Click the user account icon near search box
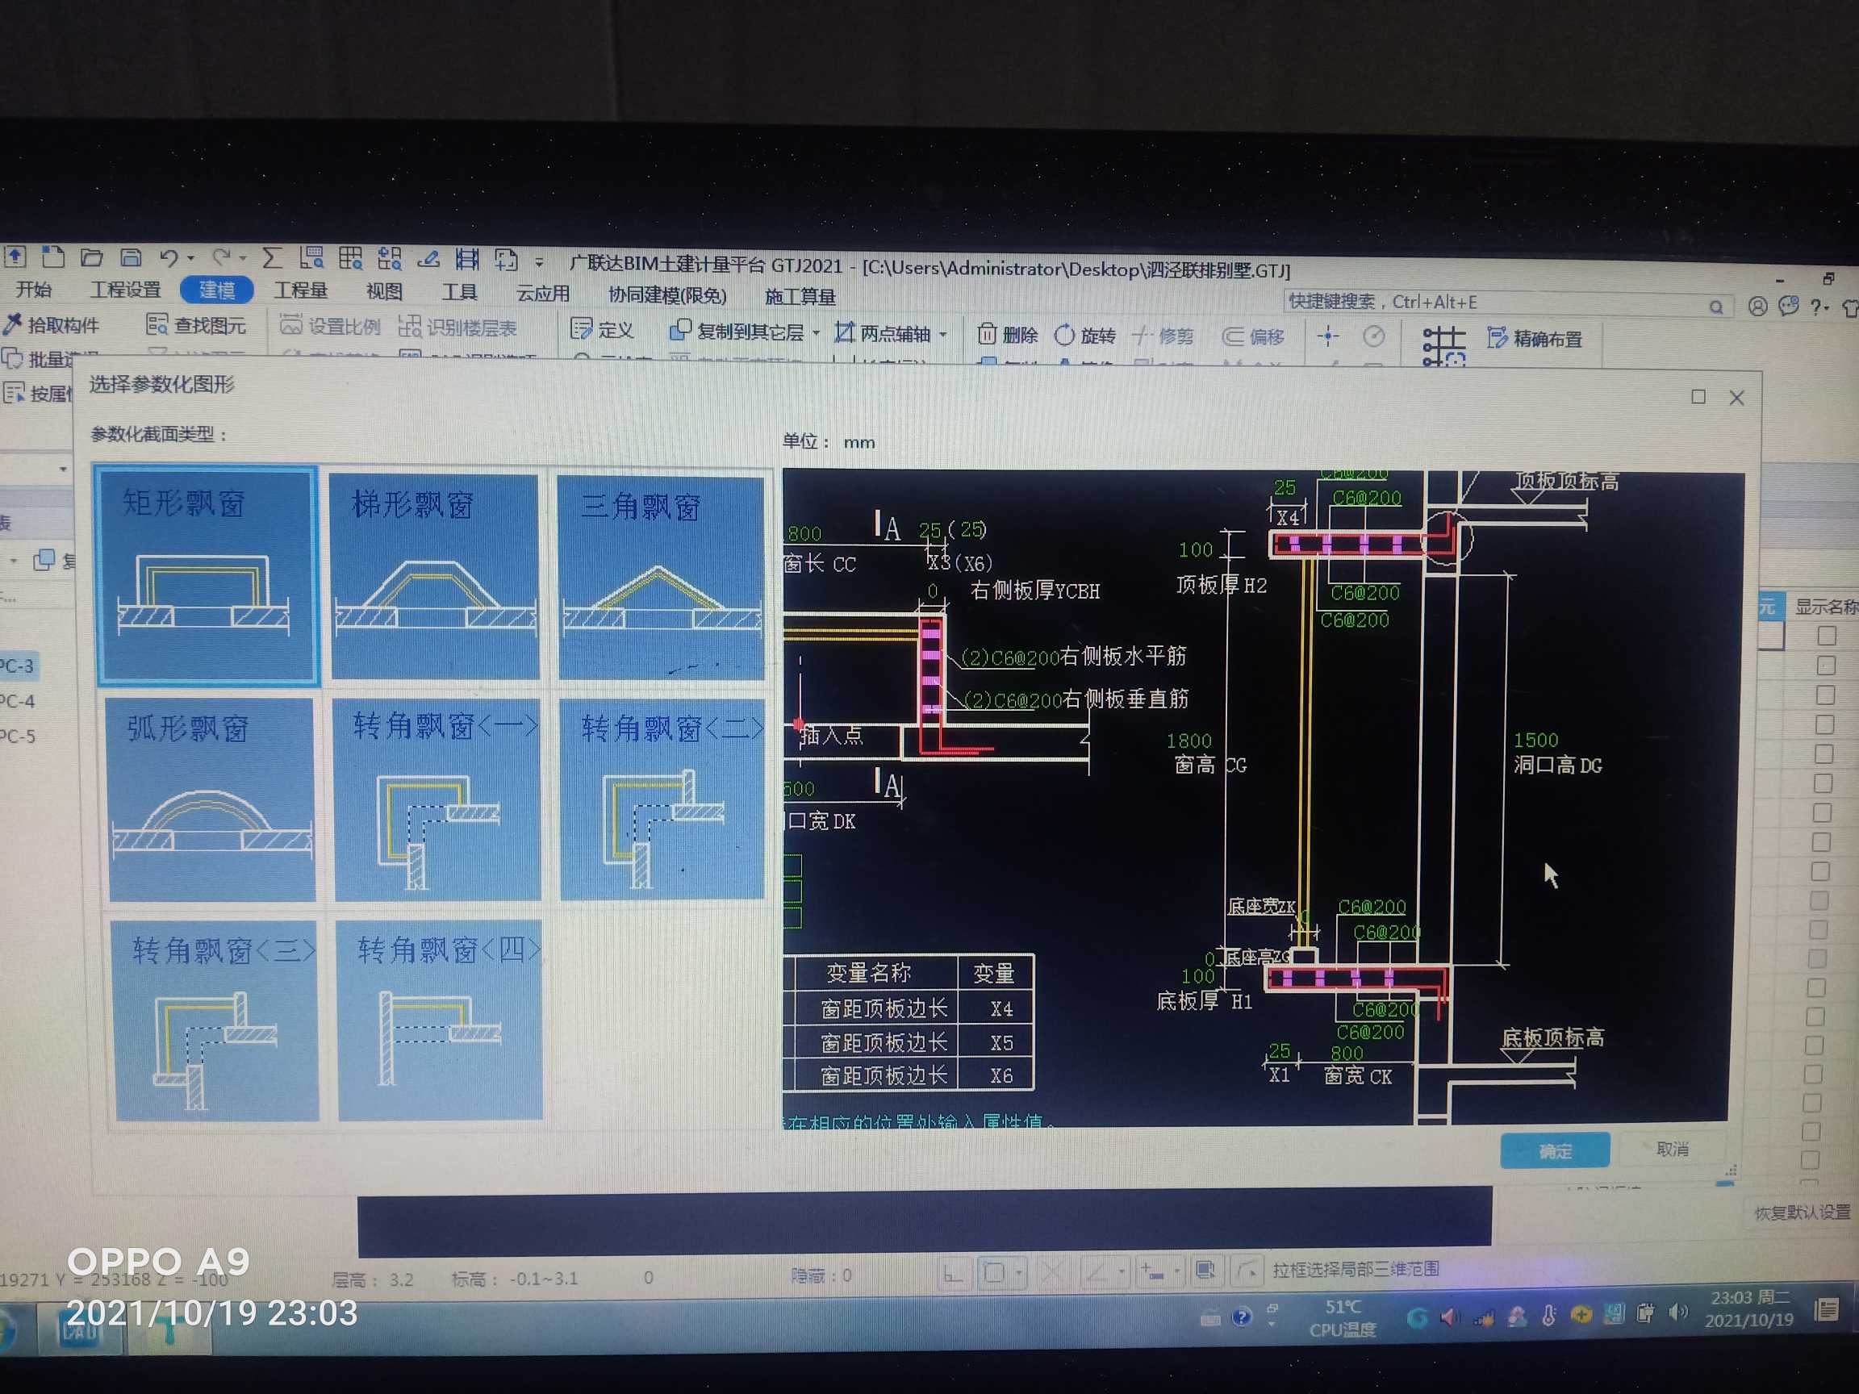The width and height of the screenshot is (1859, 1394). [1757, 307]
